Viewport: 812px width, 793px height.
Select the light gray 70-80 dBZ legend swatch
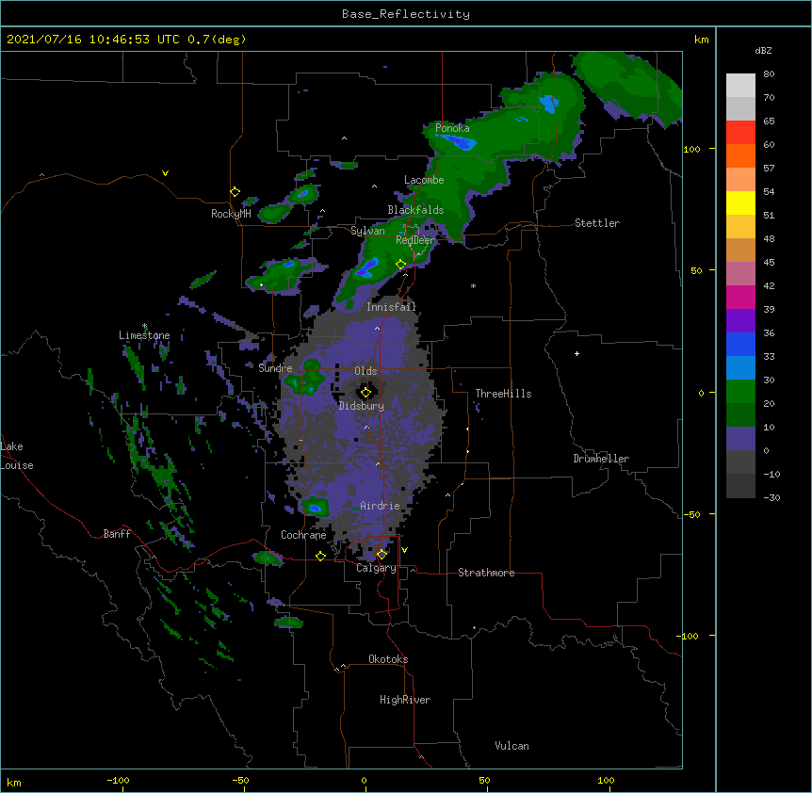click(740, 86)
